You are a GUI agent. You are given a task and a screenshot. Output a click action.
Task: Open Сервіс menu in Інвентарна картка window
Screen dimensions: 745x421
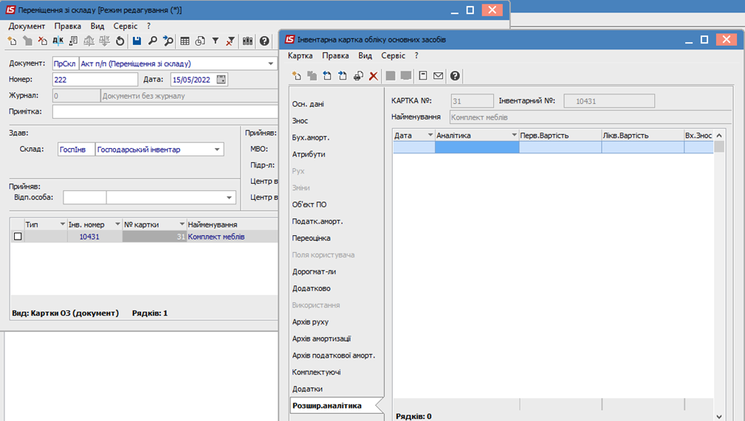[393, 55]
